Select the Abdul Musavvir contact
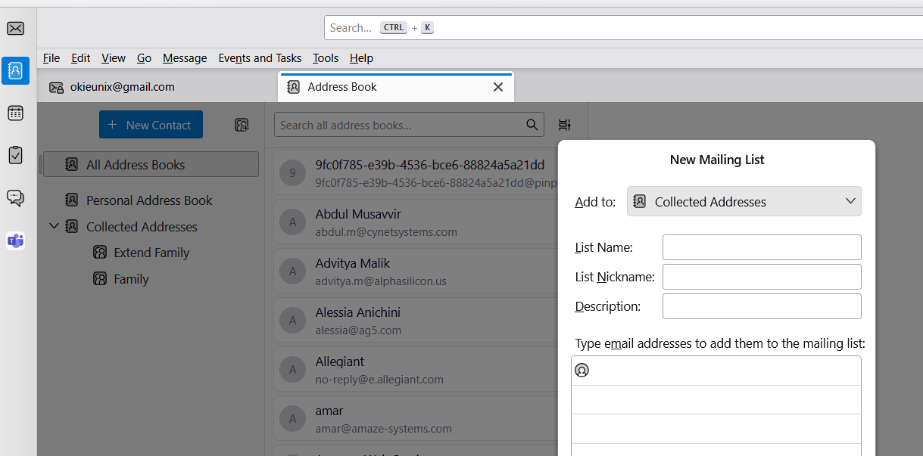 point(416,222)
